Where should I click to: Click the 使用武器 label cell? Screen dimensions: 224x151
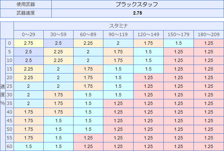[x=26, y=4]
